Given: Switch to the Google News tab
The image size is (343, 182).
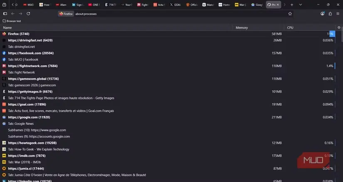Looking at the screenshot, I should [x=257, y=5].
